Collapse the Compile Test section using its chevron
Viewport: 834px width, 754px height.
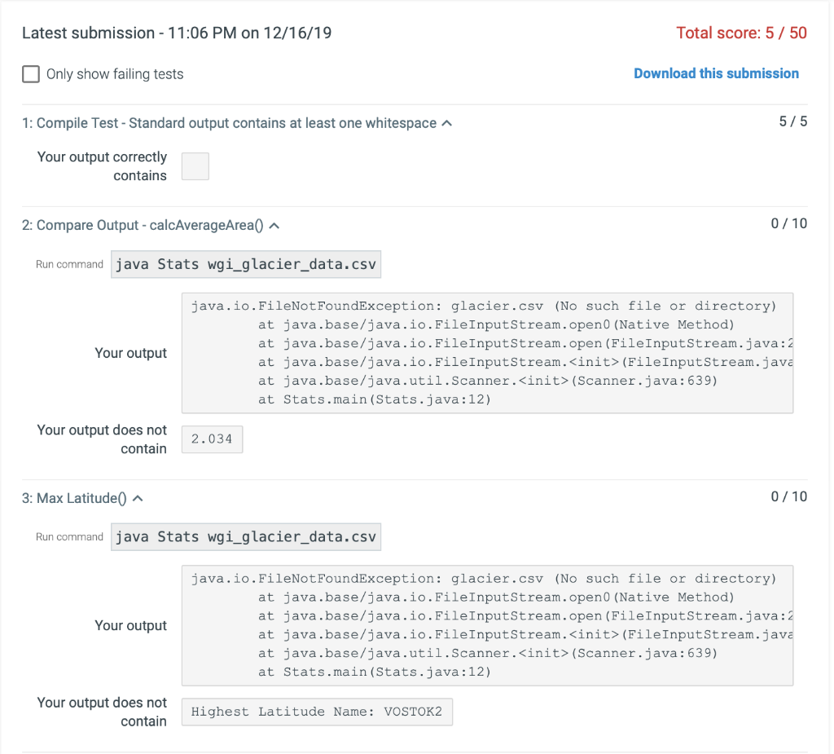446,121
